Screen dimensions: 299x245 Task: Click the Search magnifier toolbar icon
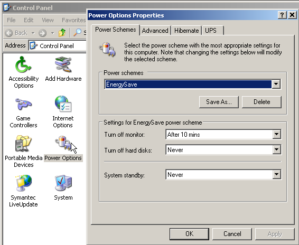[78, 33]
